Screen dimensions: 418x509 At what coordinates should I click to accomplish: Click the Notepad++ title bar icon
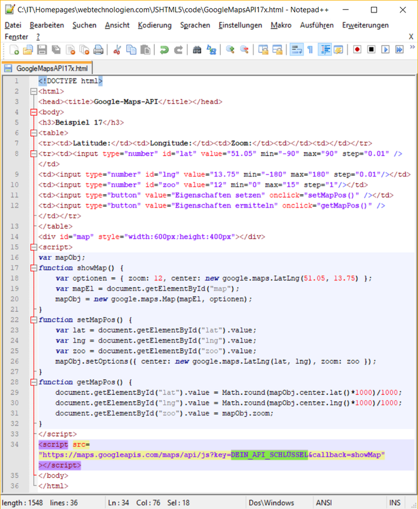[x=10, y=9]
